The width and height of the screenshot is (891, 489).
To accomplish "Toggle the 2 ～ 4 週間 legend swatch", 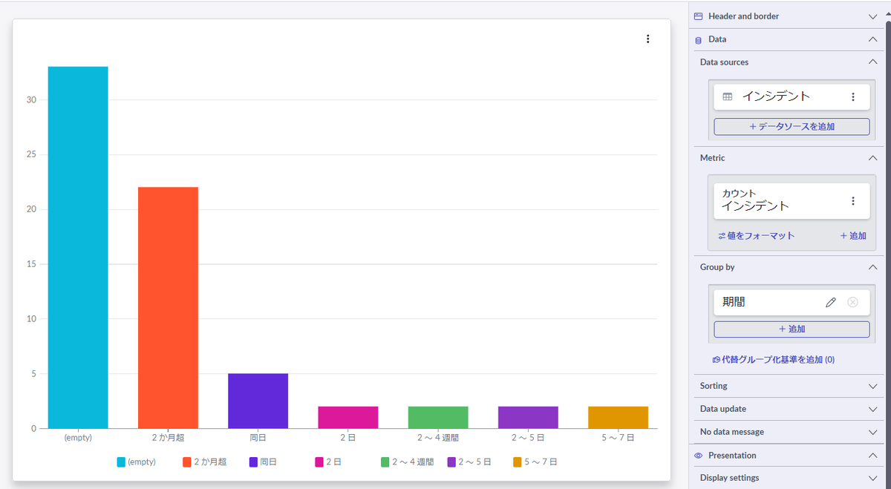I will coord(385,462).
